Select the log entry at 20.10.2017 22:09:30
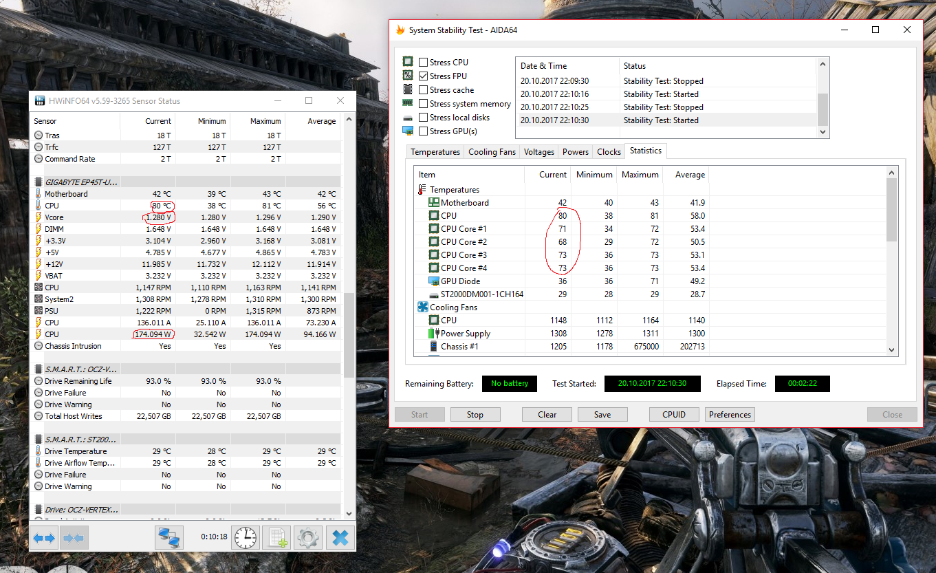Screen dimensions: 936x573 click(x=666, y=81)
